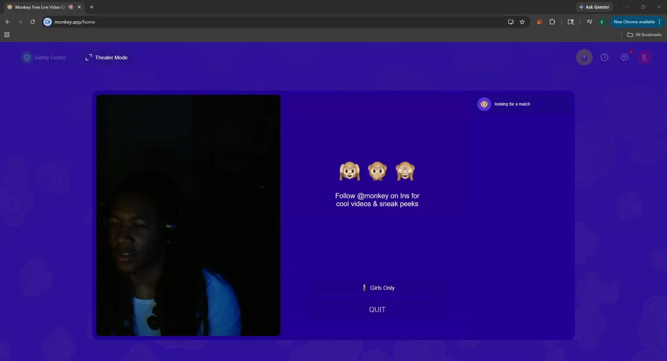Open the apps grid in bookmarks bar
Screen dimensions: 667x361
coord(7,35)
